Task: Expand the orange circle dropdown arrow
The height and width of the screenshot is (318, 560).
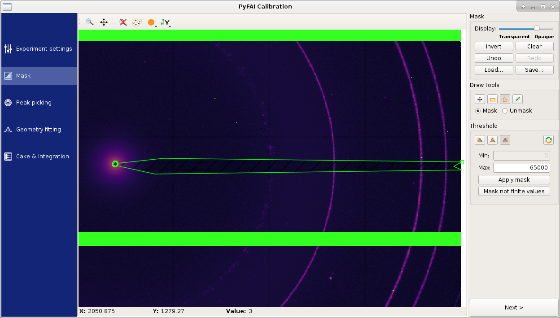Action: [156, 26]
